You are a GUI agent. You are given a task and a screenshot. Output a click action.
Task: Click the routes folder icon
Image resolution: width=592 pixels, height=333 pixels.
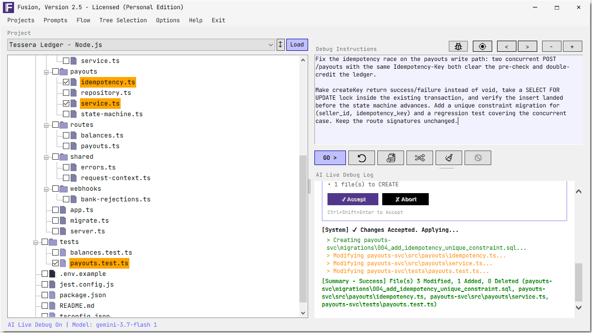point(63,125)
